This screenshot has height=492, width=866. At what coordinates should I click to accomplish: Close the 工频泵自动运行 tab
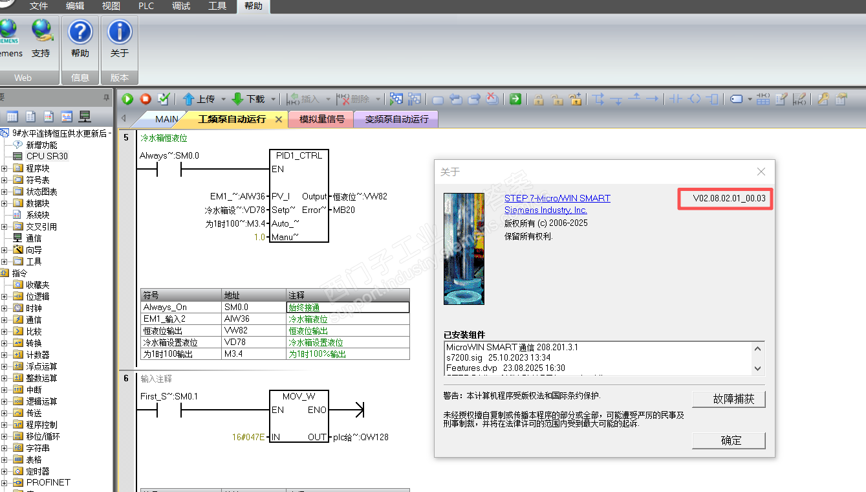pos(279,119)
